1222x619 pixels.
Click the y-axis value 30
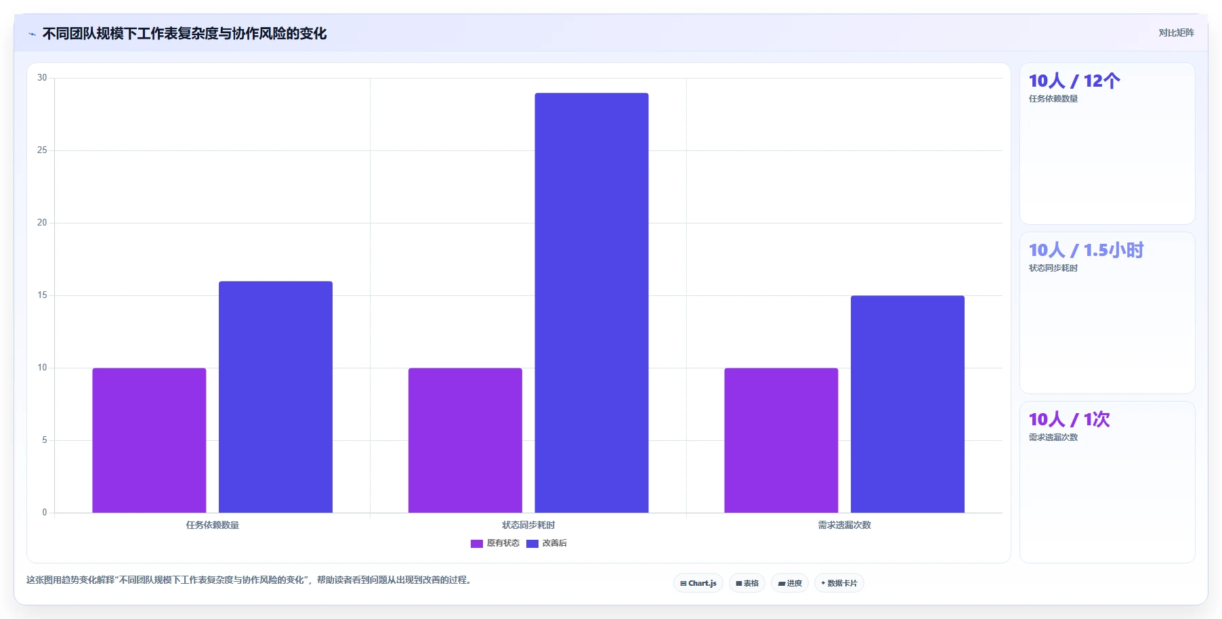[x=42, y=78]
